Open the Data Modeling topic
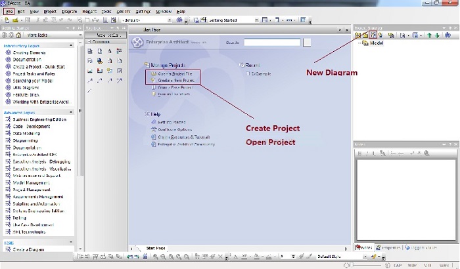 point(26,133)
